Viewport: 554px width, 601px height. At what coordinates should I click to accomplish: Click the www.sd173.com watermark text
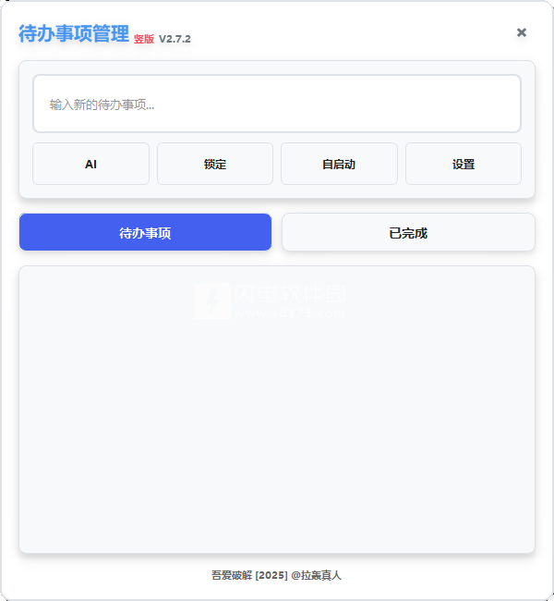tap(289, 313)
